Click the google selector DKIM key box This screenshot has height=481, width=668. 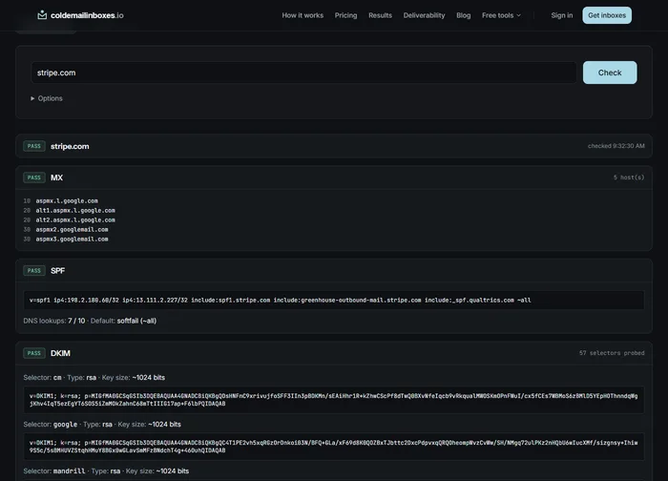(334, 447)
